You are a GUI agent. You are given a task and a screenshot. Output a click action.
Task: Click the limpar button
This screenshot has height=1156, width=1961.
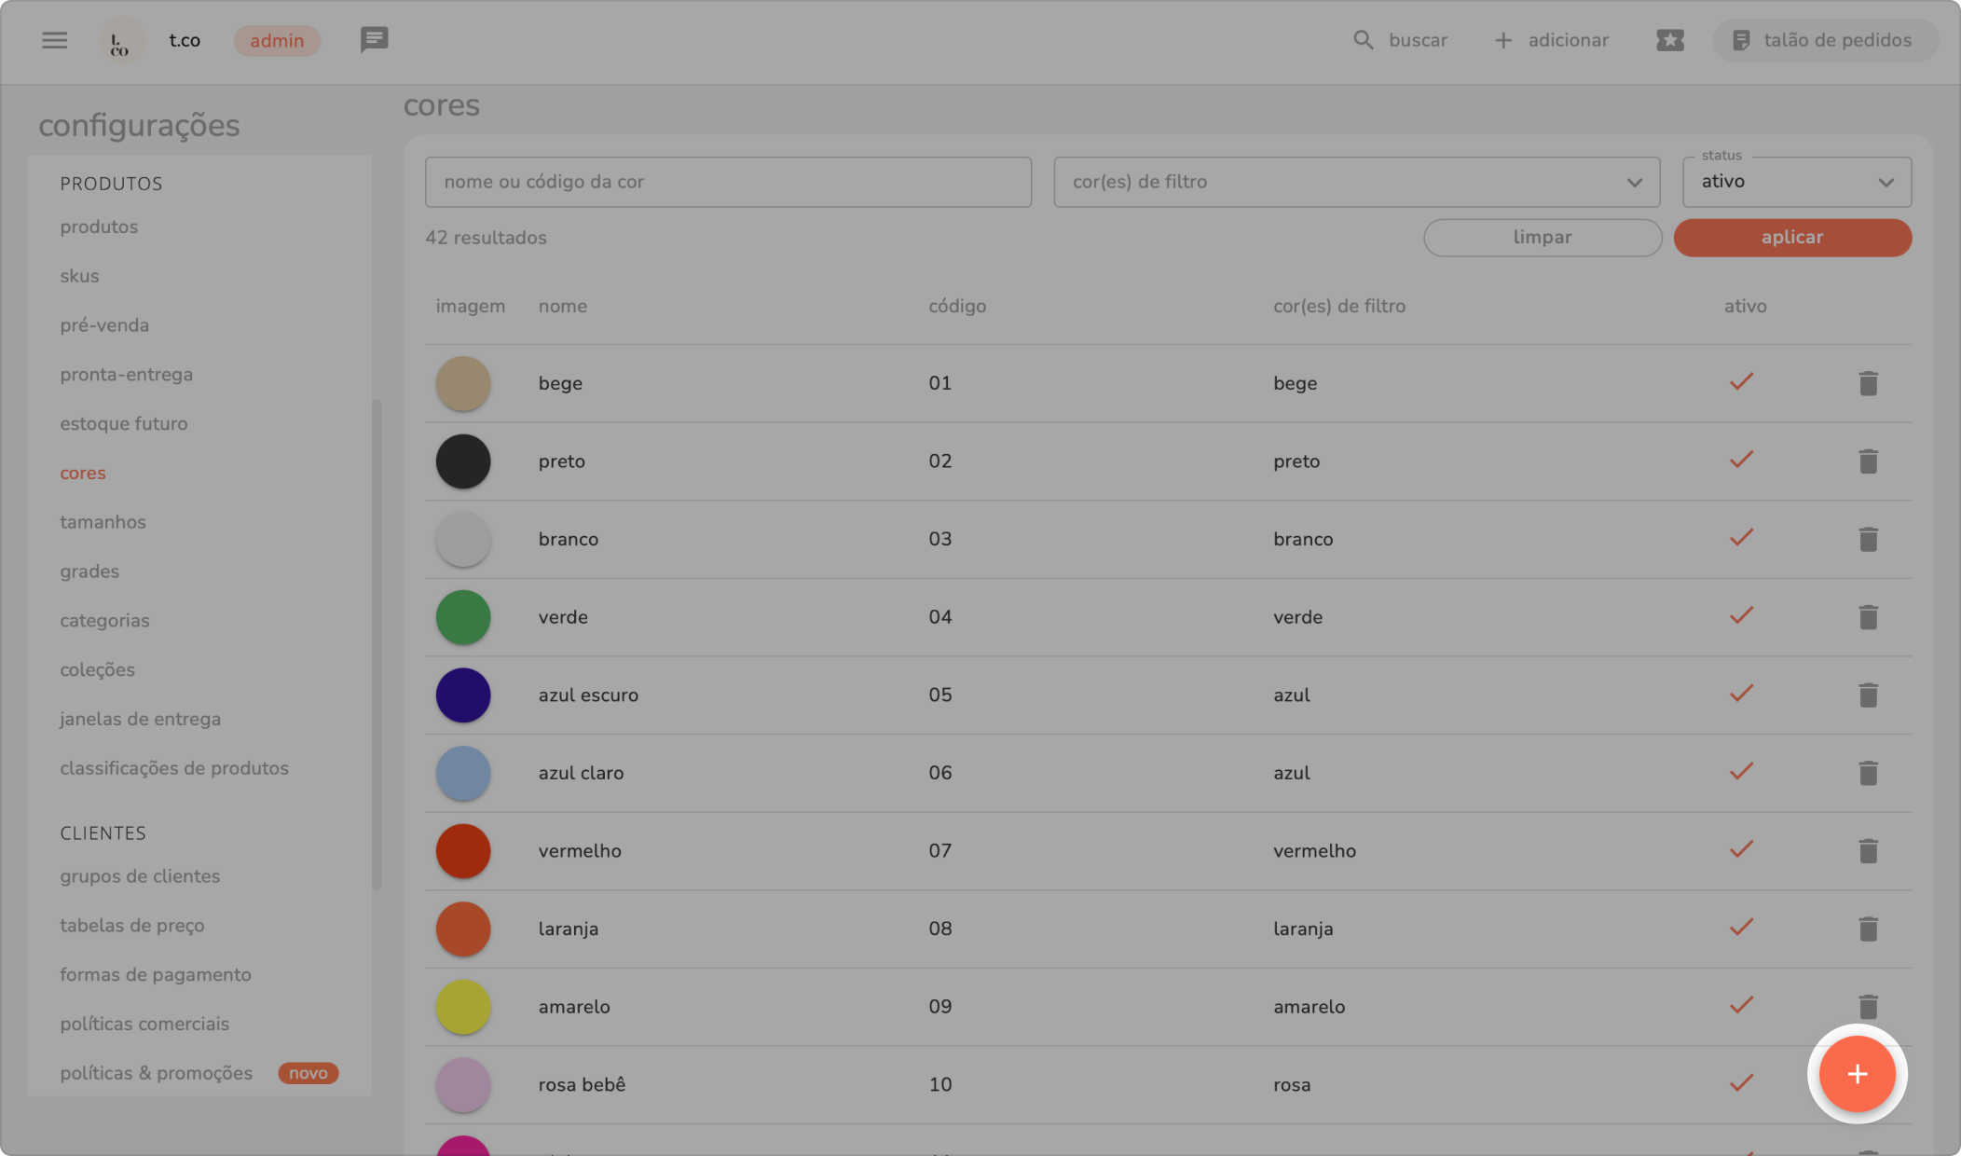coord(1542,238)
